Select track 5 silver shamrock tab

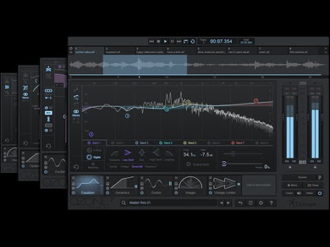212,51
